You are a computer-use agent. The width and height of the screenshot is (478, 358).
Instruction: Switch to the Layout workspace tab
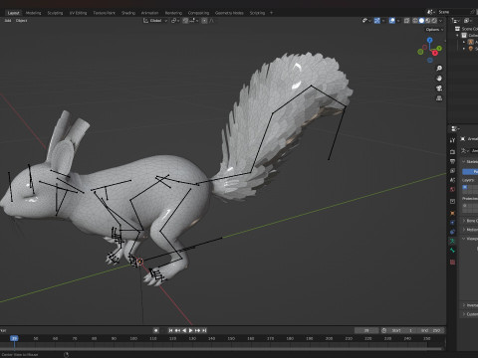pos(13,13)
